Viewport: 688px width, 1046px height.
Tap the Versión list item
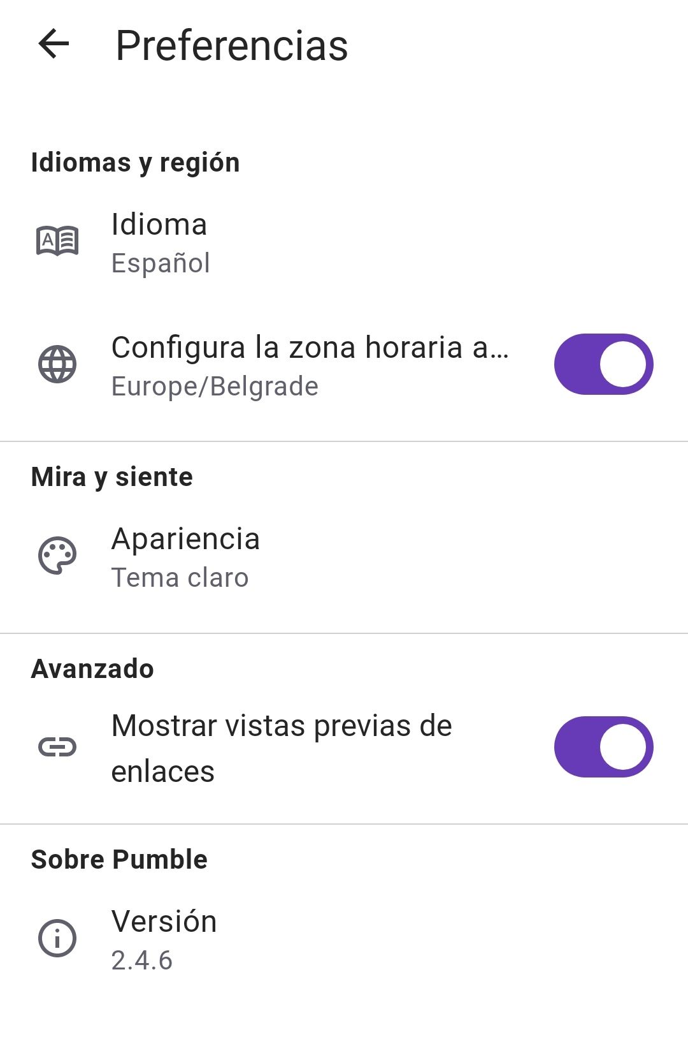coord(164,922)
